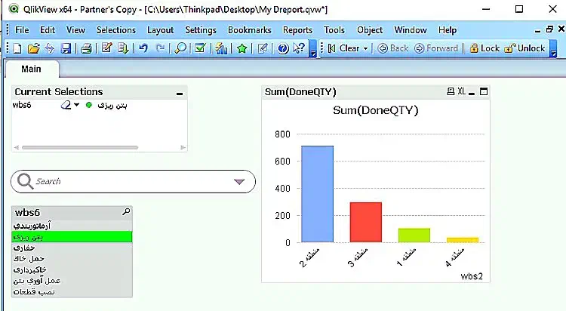566x311 pixels.
Task: Open the Bookmarks menu
Action: [x=249, y=30]
